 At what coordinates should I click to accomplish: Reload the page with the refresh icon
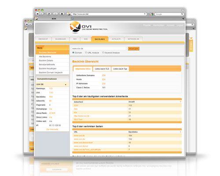point(49,14)
